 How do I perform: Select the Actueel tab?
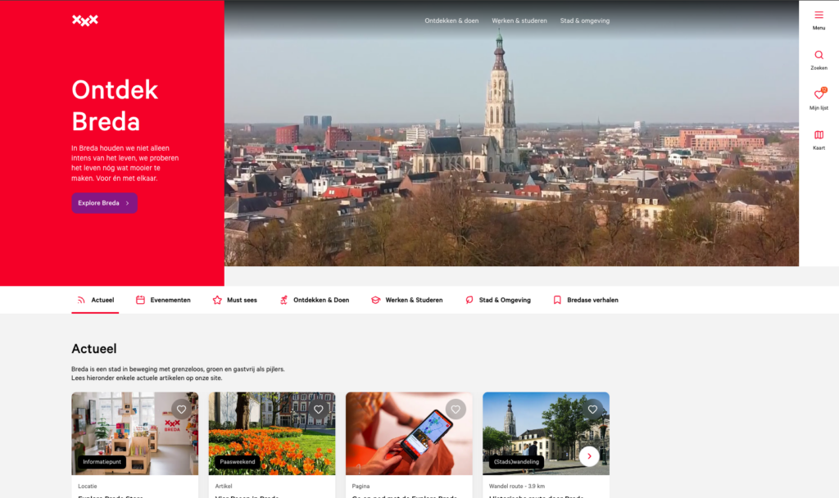click(x=95, y=300)
